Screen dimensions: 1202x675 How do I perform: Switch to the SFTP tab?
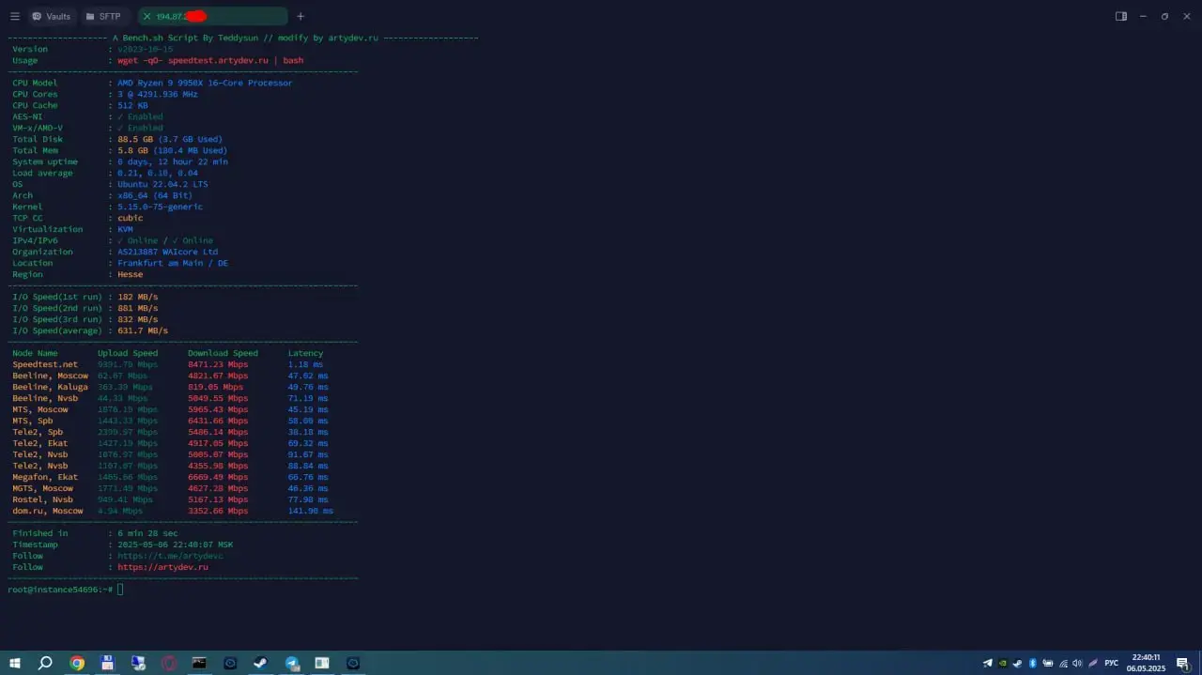pos(103,16)
